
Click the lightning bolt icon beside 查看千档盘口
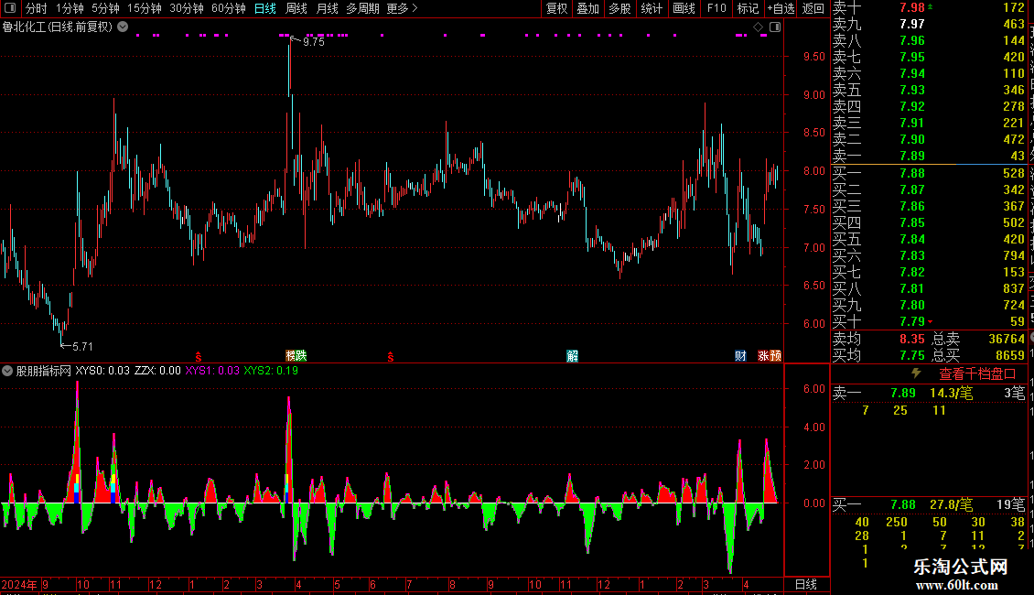(916, 373)
